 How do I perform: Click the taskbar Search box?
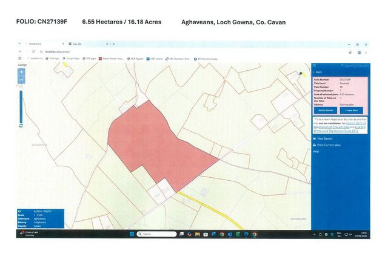[156, 234]
